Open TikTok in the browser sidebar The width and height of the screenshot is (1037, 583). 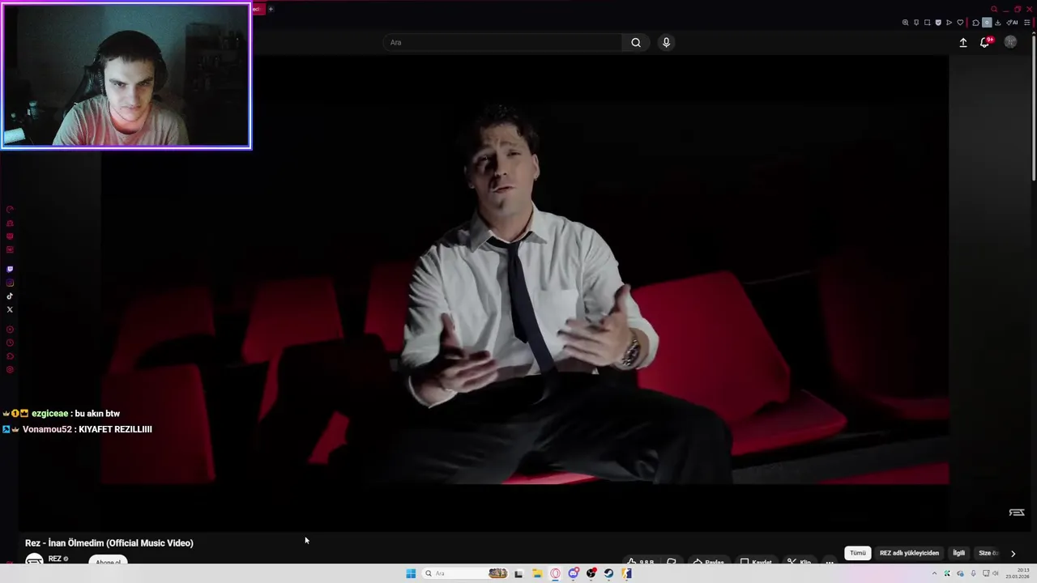pos(10,296)
